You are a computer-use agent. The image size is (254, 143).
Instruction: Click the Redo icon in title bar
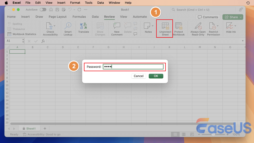[79, 10]
